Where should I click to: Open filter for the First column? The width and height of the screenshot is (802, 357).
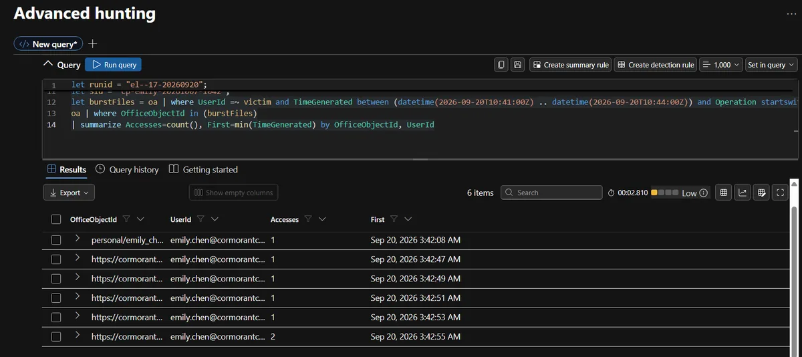click(394, 219)
